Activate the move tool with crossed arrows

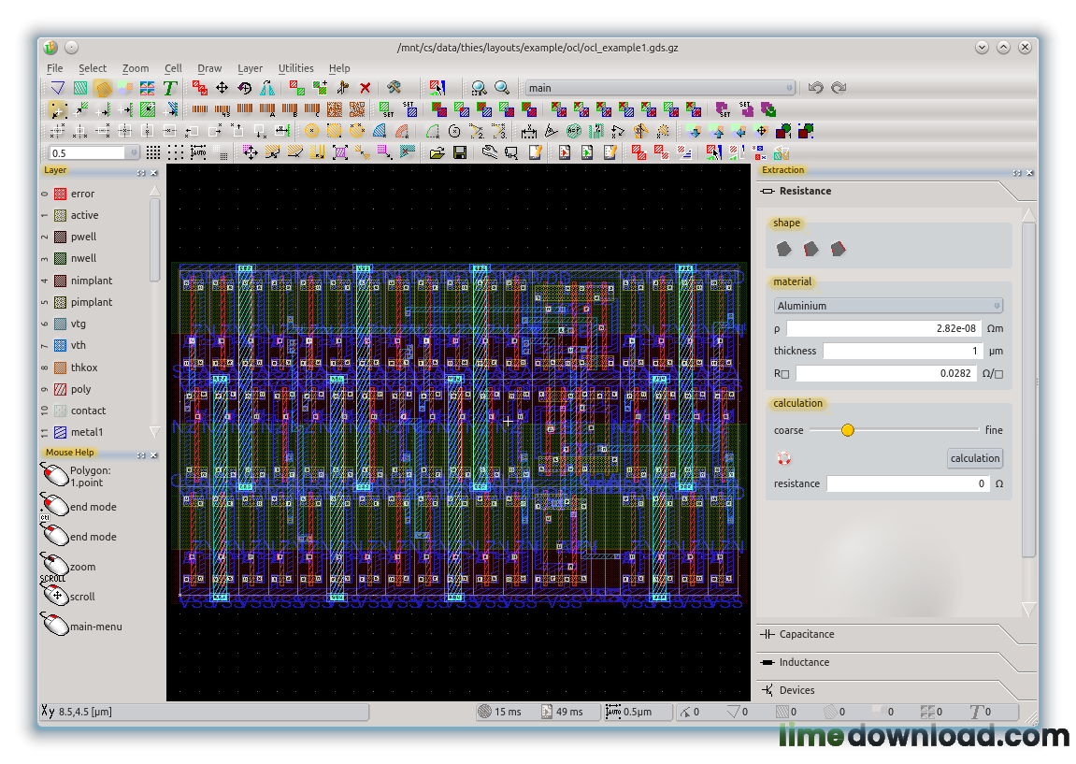click(222, 87)
